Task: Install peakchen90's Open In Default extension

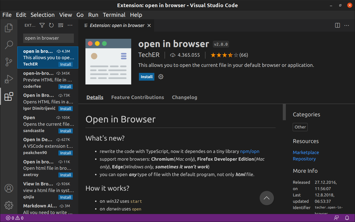Action: (66, 153)
